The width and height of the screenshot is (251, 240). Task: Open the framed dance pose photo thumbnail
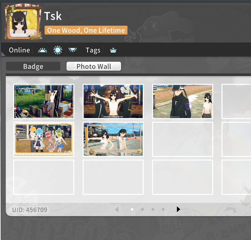click(113, 139)
